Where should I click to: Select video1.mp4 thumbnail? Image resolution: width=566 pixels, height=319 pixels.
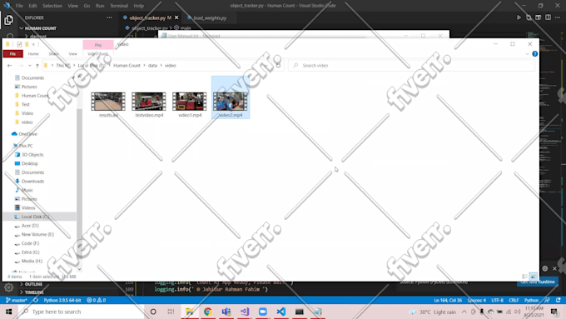click(x=190, y=102)
